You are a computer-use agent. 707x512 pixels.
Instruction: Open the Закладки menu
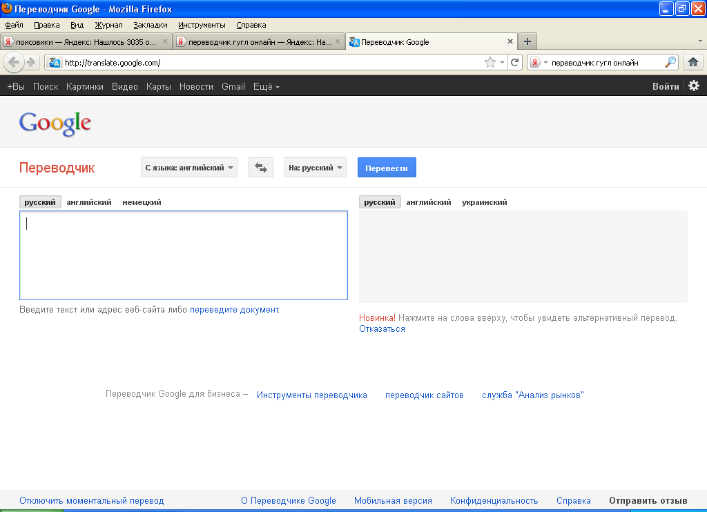tap(150, 25)
